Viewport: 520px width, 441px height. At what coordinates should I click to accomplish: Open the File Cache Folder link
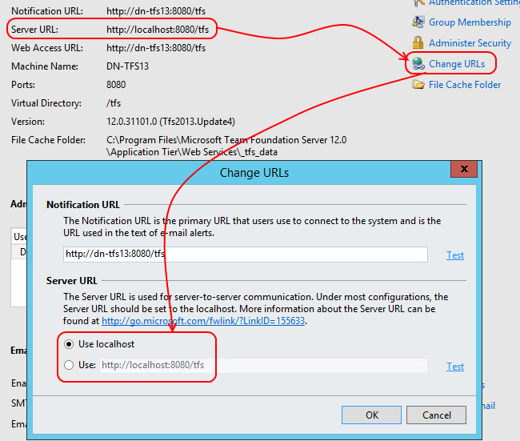465,85
